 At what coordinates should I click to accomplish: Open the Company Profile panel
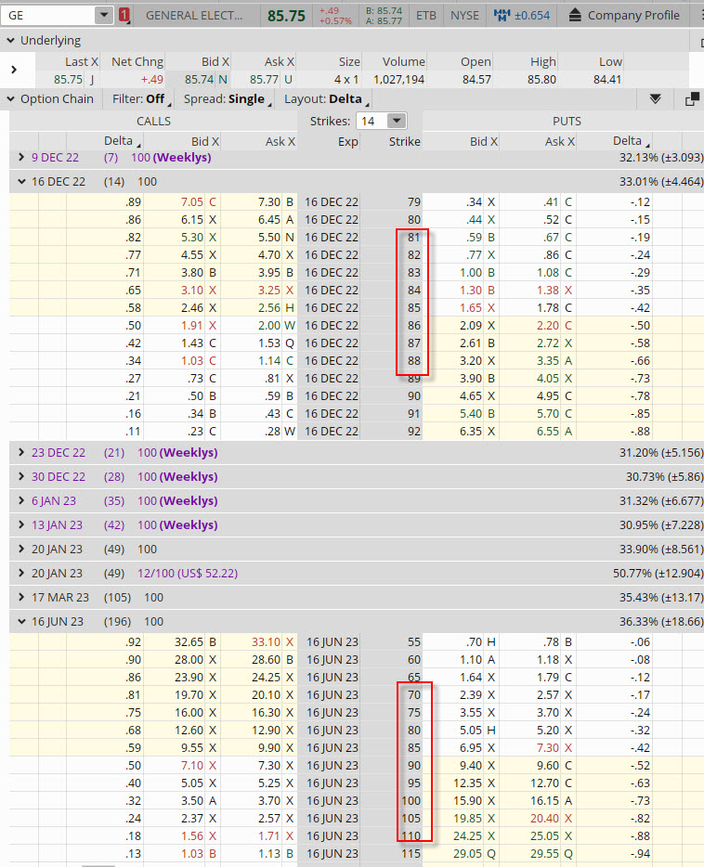coord(623,15)
